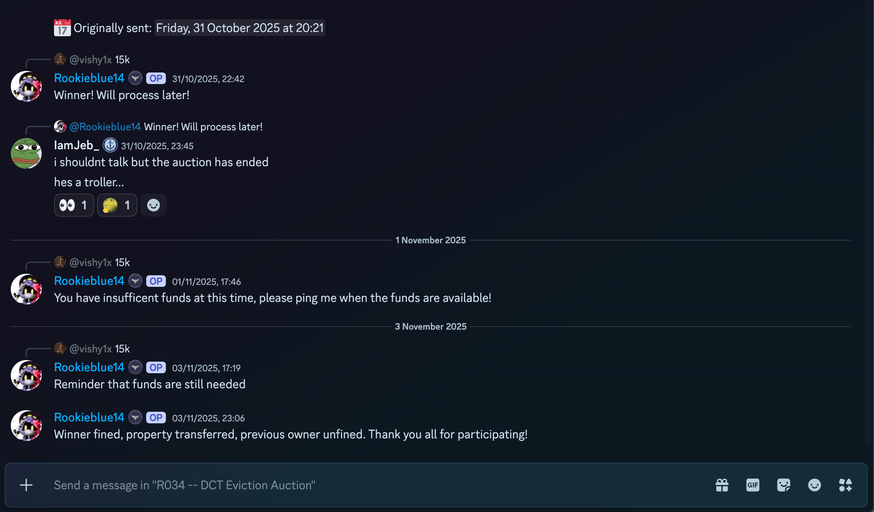Click the Friday 31 October 2025 timestamp

240,27
